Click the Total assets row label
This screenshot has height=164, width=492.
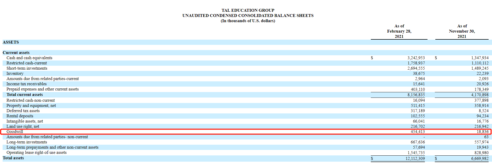(13, 158)
